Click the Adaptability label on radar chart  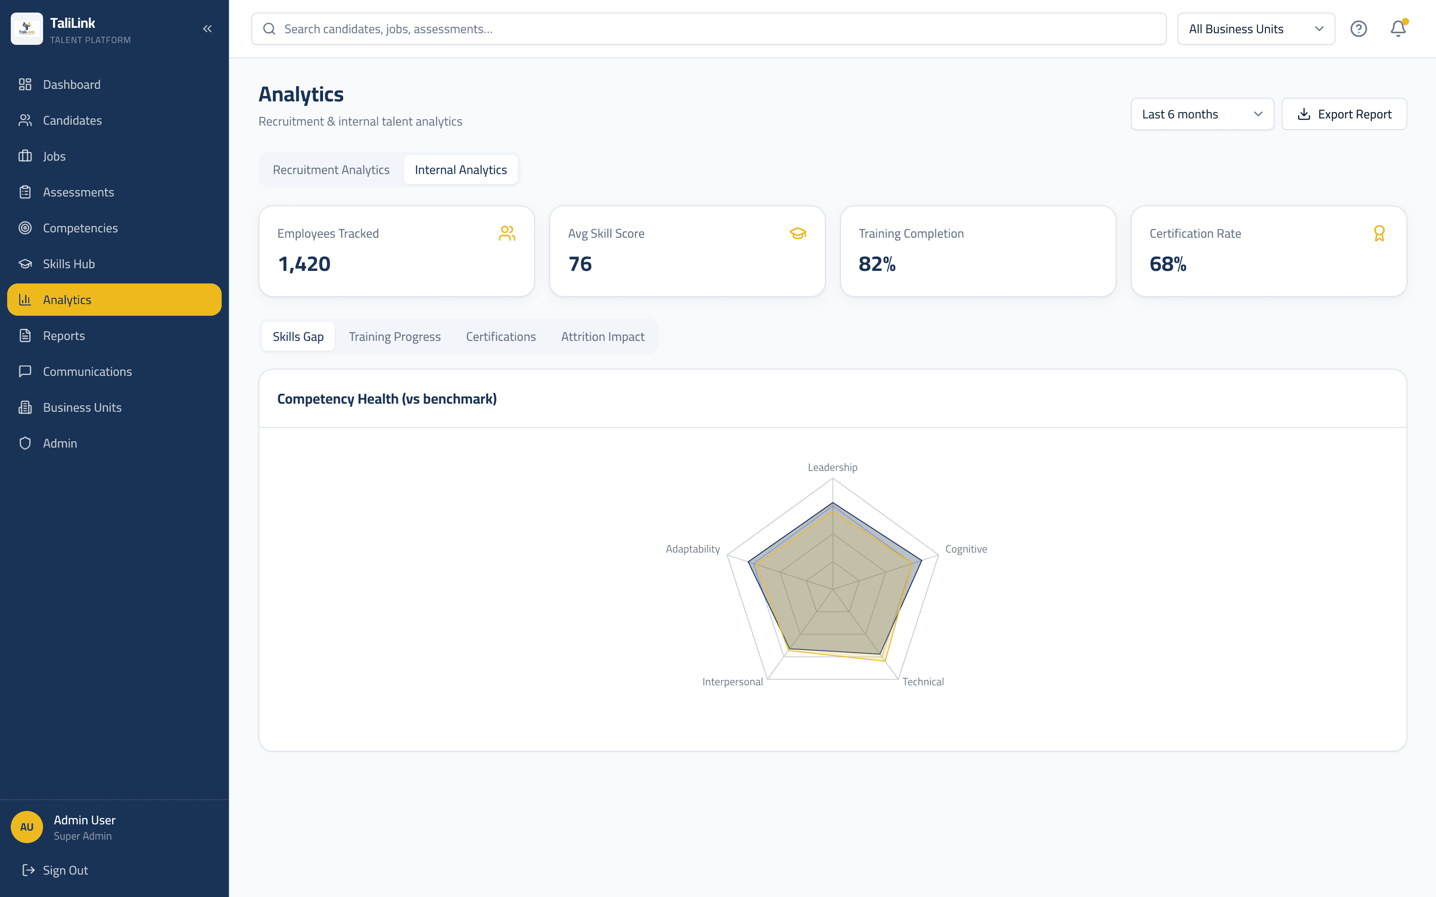692,549
